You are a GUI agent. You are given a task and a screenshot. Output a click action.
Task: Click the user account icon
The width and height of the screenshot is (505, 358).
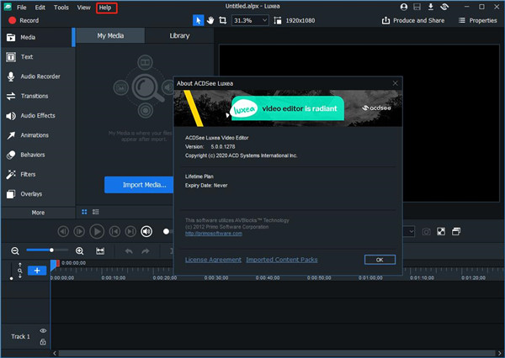tap(404, 7)
